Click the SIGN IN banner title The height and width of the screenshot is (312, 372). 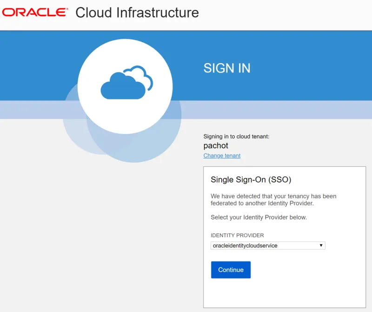pos(227,68)
